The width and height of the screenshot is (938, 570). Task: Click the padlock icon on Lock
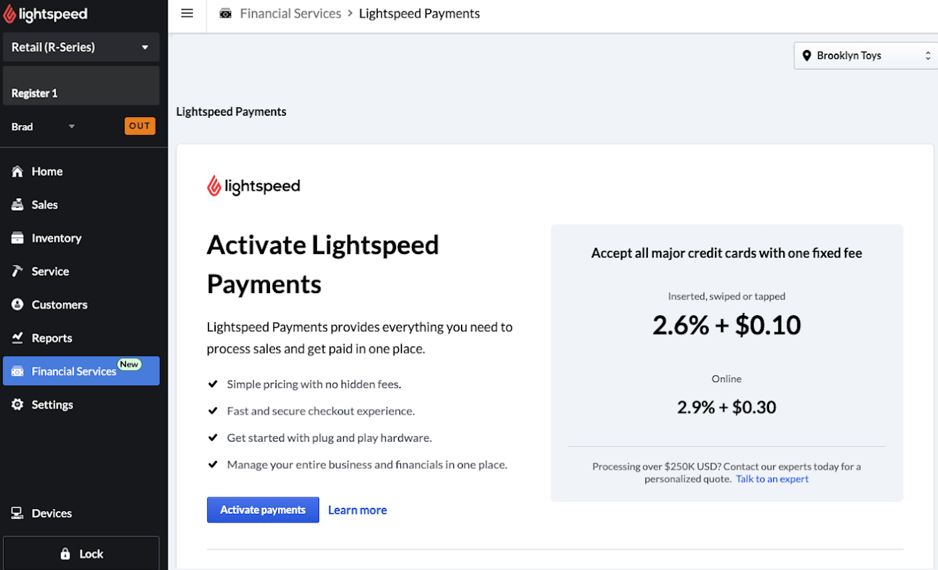[65, 554]
